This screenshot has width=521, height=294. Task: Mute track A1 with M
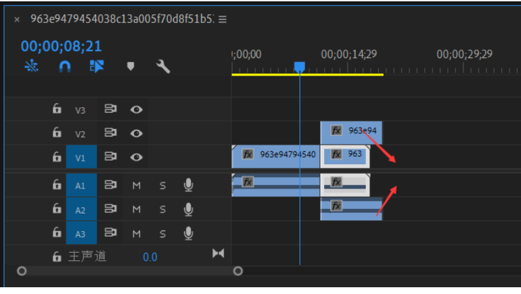[x=136, y=185]
